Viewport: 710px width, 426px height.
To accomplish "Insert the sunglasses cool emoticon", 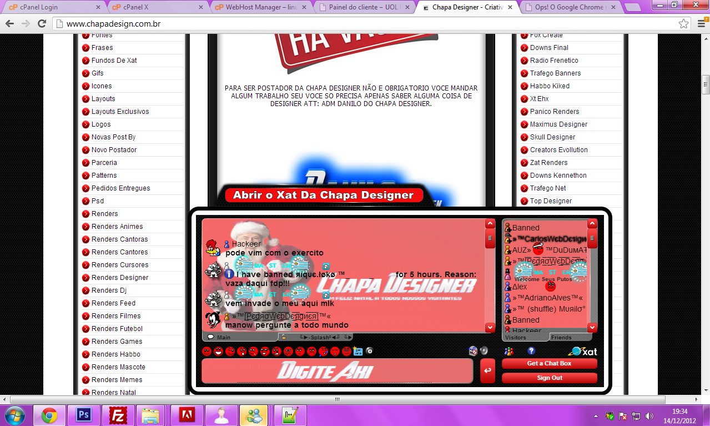I will (265, 351).
